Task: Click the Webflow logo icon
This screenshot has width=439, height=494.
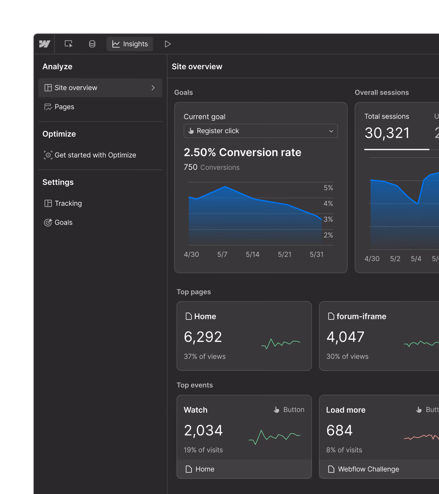Action: click(44, 44)
